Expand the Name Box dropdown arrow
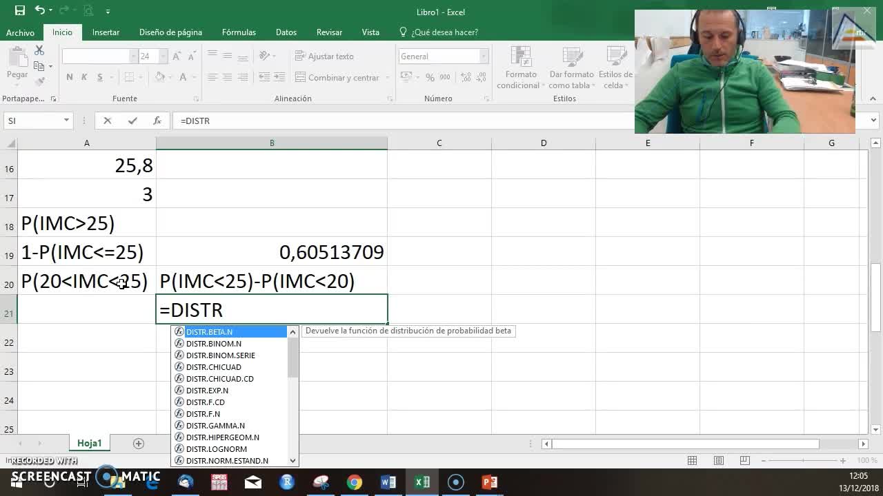Viewport: 883px width, 496px height. pyautogui.click(x=66, y=121)
